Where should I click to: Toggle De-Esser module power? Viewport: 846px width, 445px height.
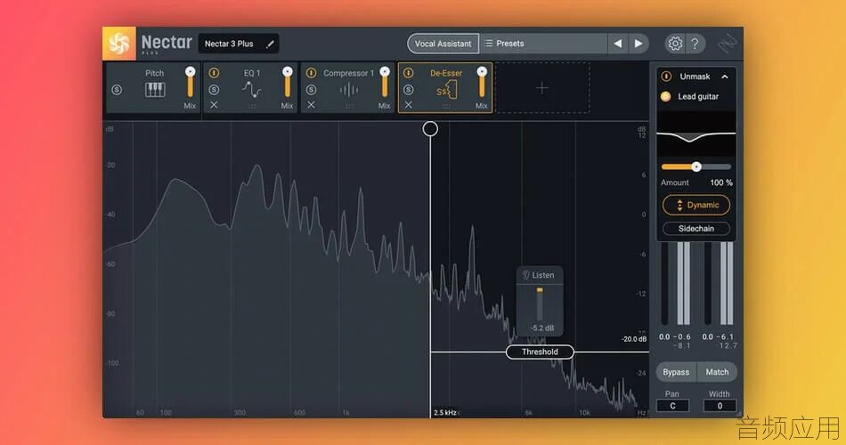click(x=409, y=72)
